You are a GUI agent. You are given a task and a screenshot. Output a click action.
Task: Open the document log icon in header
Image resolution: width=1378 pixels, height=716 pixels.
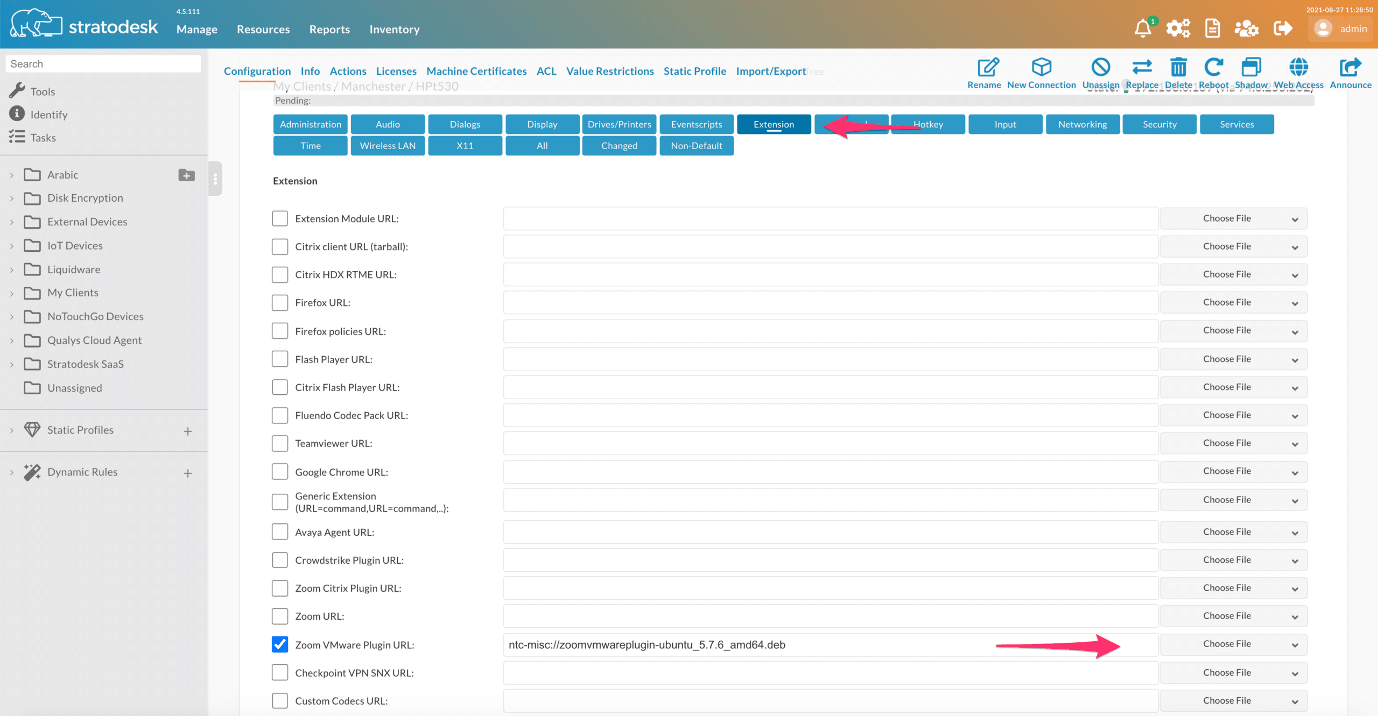(x=1212, y=28)
